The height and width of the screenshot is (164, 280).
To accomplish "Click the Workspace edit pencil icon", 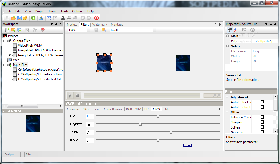I will [27, 30].
